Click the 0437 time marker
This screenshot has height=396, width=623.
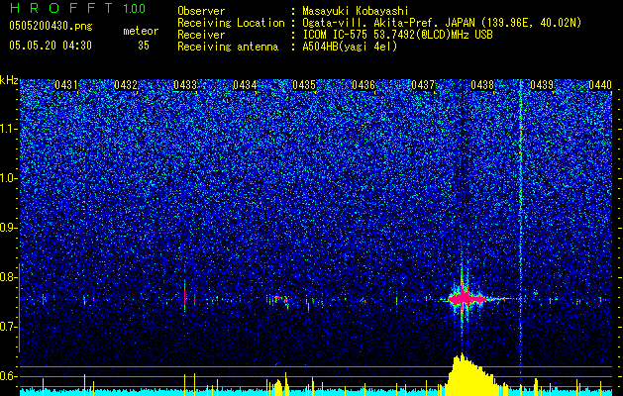click(x=423, y=85)
